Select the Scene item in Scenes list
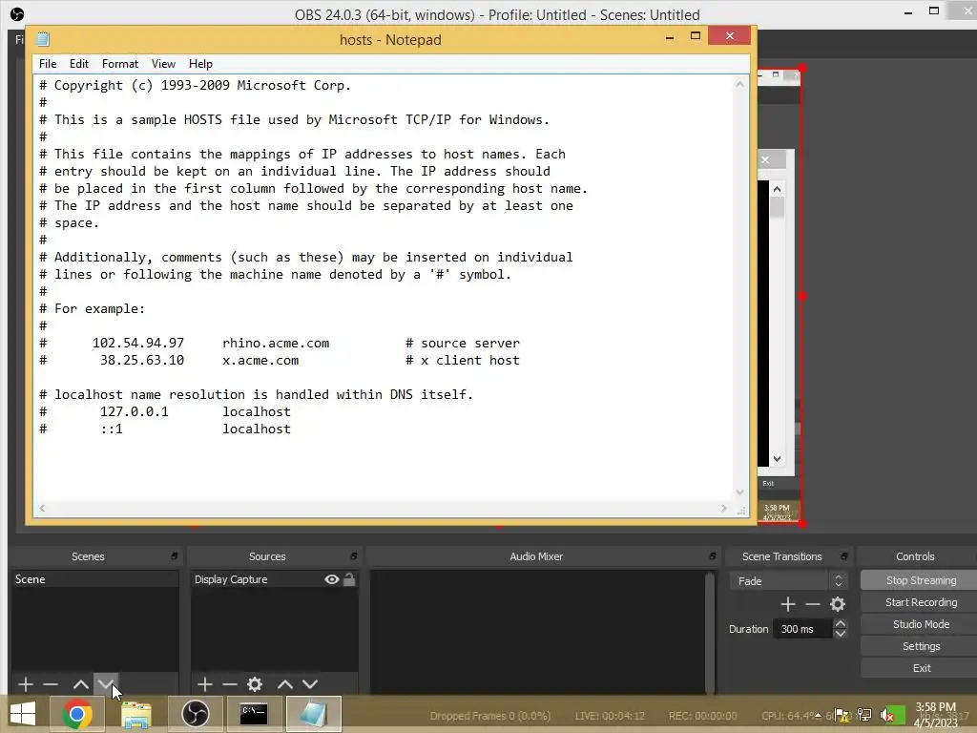This screenshot has width=977, height=733. point(94,579)
